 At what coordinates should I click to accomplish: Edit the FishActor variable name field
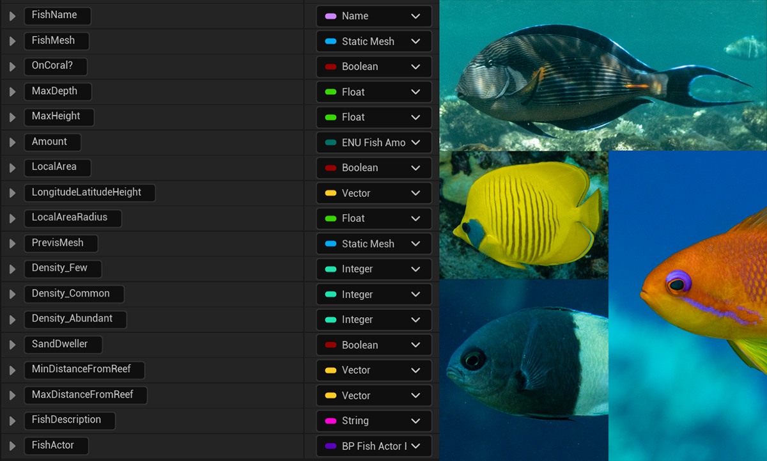(56, 446)
